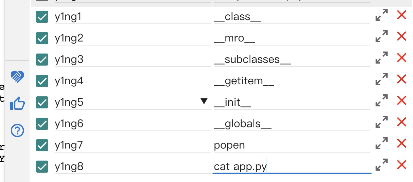Click the y1ng8 name field
Image resolution: width=413 pixels, height=182 pixels.
tap(133, 167)
